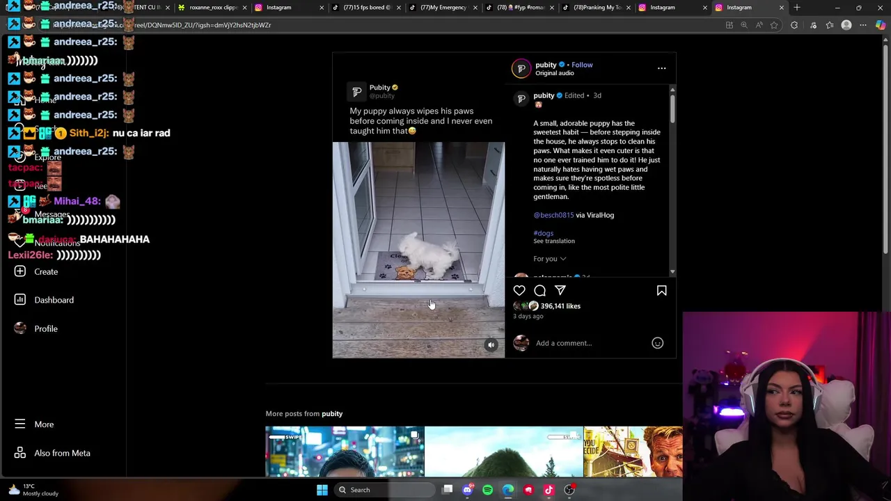The height and width of the screenshot is (501, 891).
Task: Open Original audio link
Action: point(555,73)
